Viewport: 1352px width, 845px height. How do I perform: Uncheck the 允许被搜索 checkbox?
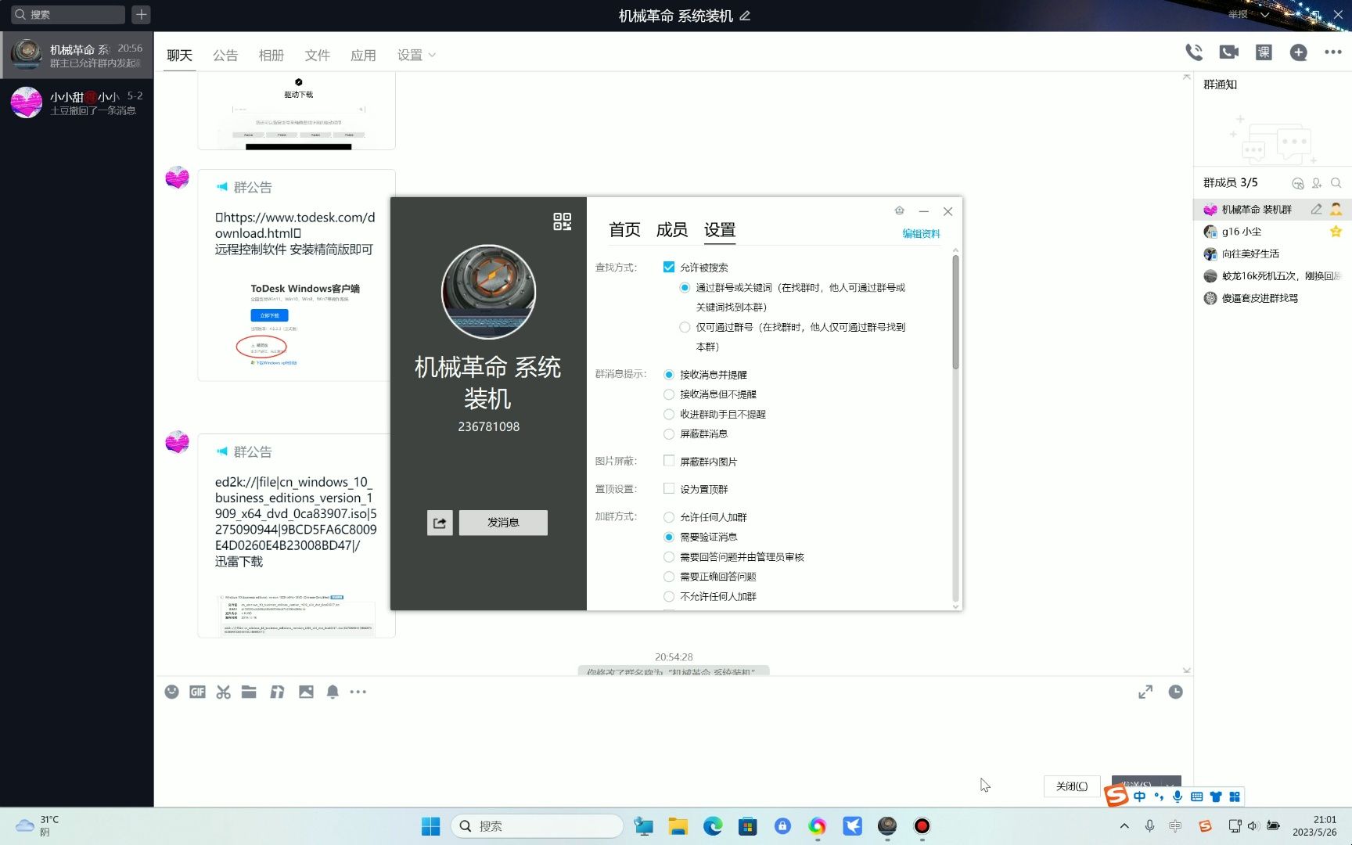[x=669, y=267]
